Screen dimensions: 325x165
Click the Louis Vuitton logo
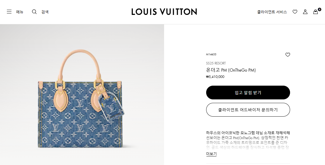(x=164, y=12)
